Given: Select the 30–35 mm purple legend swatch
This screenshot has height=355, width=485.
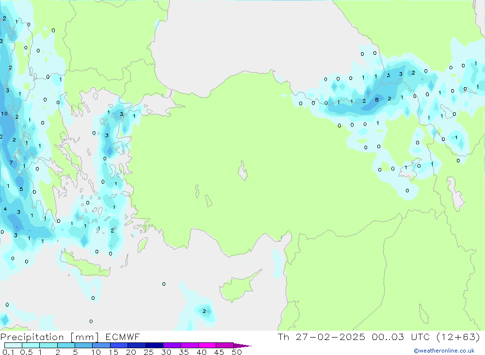Looking at the screenshot, I should point(172,345).
